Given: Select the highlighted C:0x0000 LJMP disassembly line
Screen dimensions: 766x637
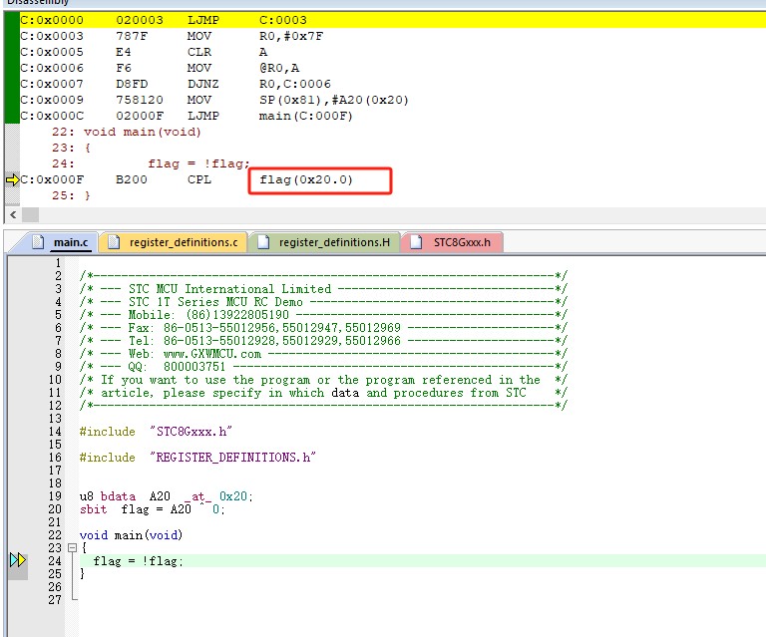Looking at the screenshot, I should [393, 20].
